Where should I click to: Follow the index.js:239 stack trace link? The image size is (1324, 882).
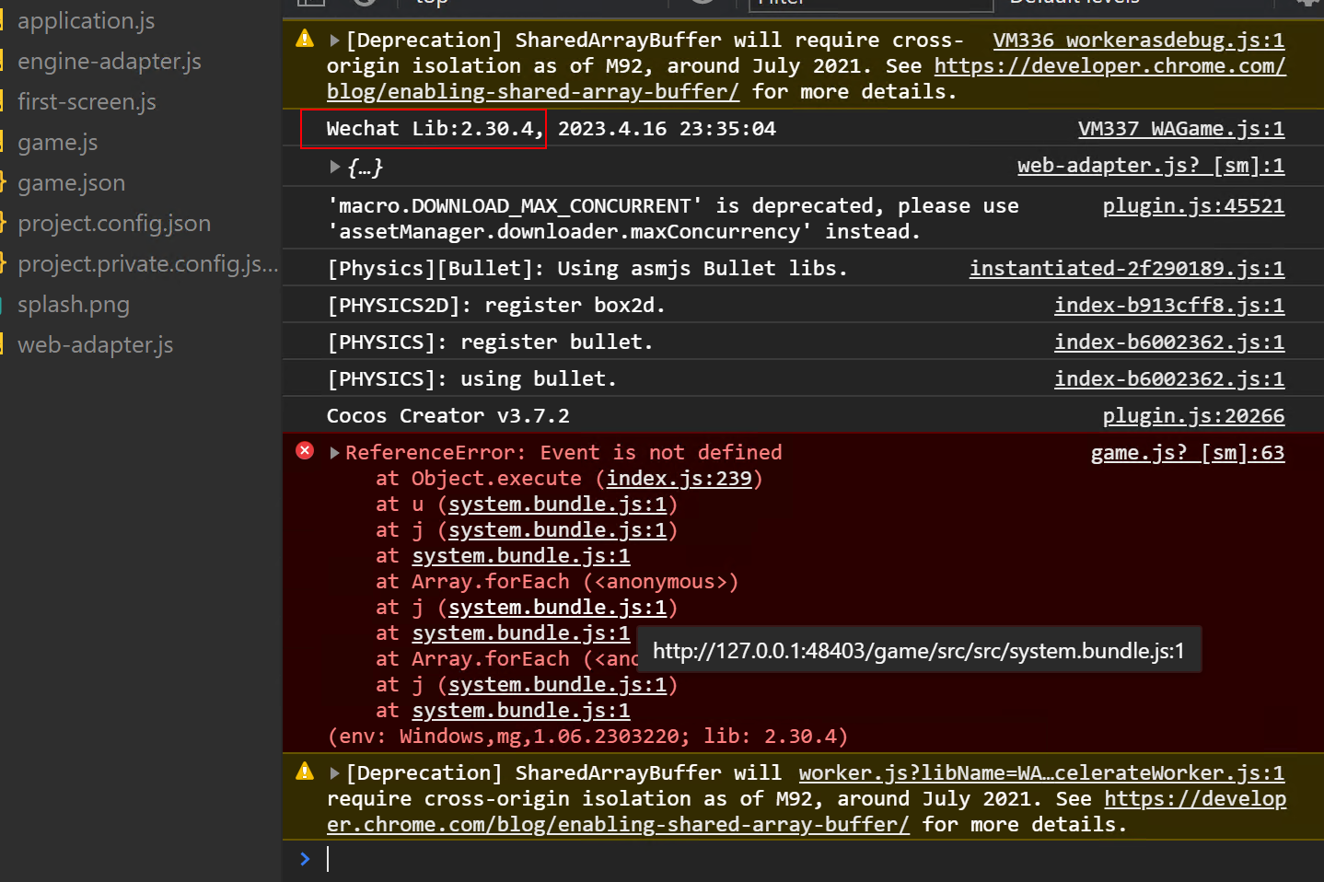[679, 479]
